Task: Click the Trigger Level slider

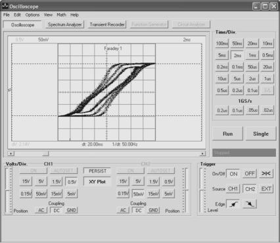Action: pos(202,190)
